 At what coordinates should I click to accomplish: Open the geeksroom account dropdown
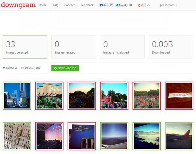click(168, 5)
